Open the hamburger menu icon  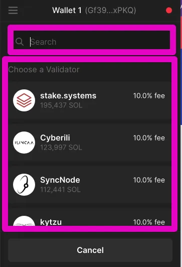13,11
